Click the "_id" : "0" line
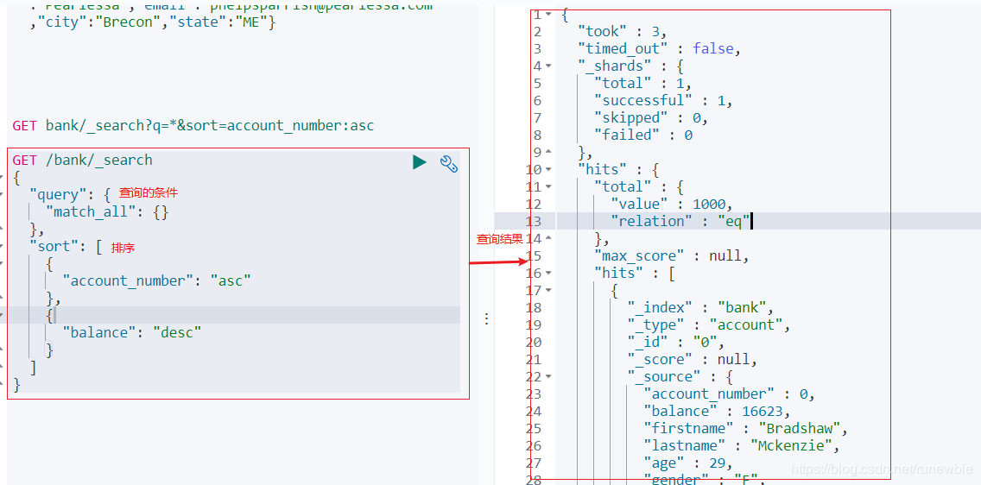Viewport: 981px width, 485px height. click(675, 342)
